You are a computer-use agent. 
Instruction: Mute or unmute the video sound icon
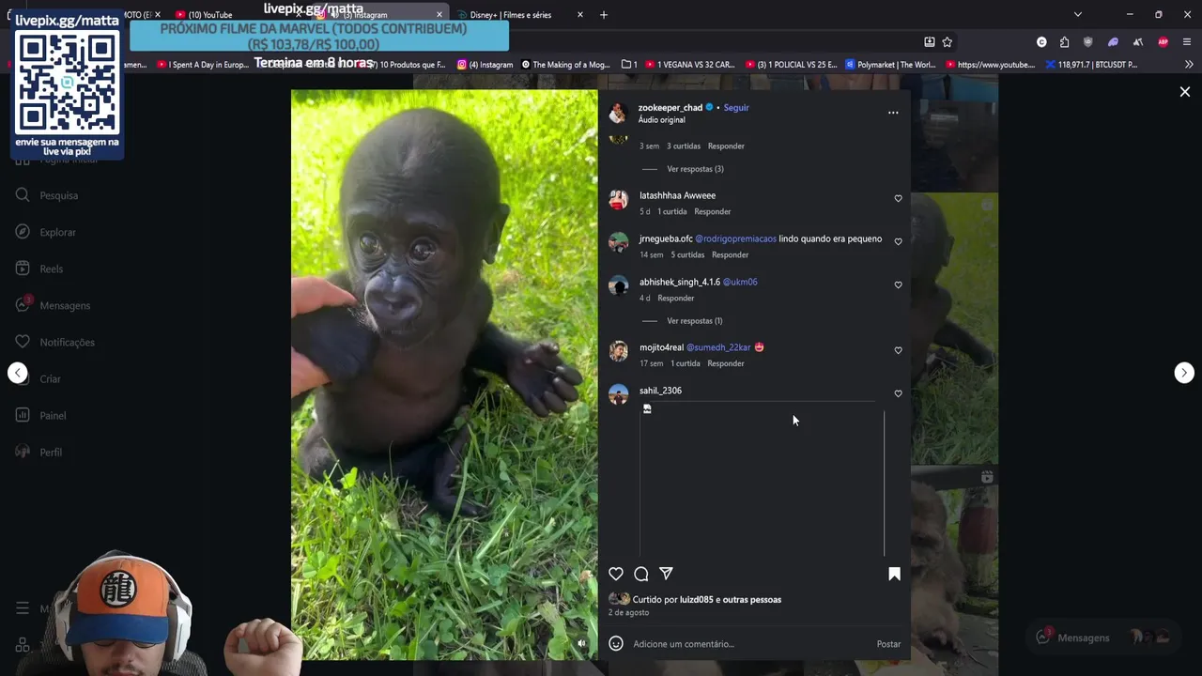click(x=581, y=644)
